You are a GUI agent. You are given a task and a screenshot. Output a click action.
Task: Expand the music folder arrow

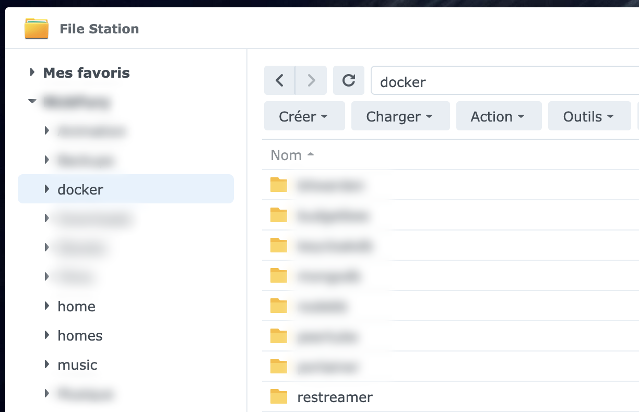coord(47,365)
